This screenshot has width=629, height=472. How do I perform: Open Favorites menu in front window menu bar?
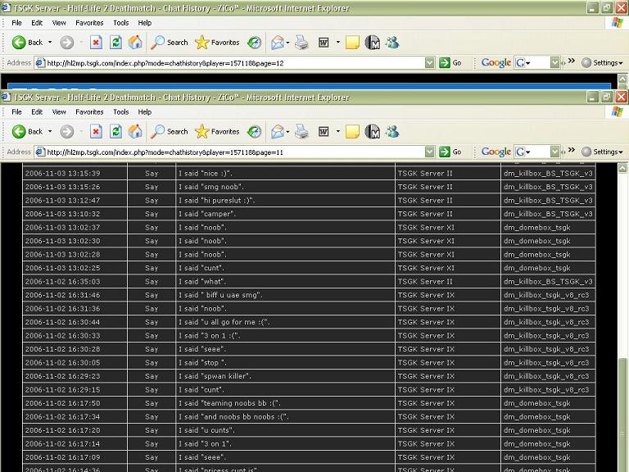click(89, 111)
